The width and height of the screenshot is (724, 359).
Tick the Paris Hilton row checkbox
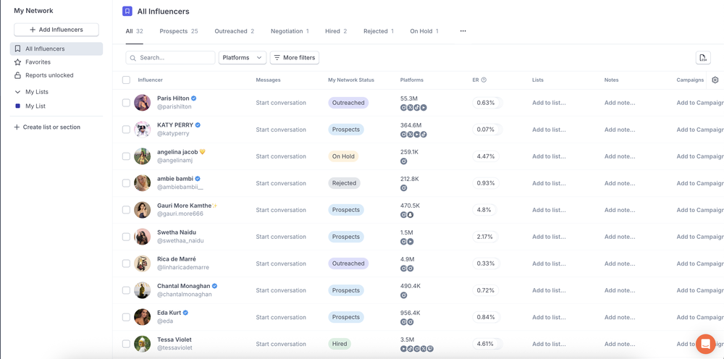tap(126, 103)
